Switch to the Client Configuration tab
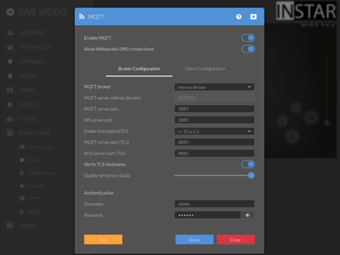The height and width of the screenshot is (255, 340). click(x=205, y=69)
